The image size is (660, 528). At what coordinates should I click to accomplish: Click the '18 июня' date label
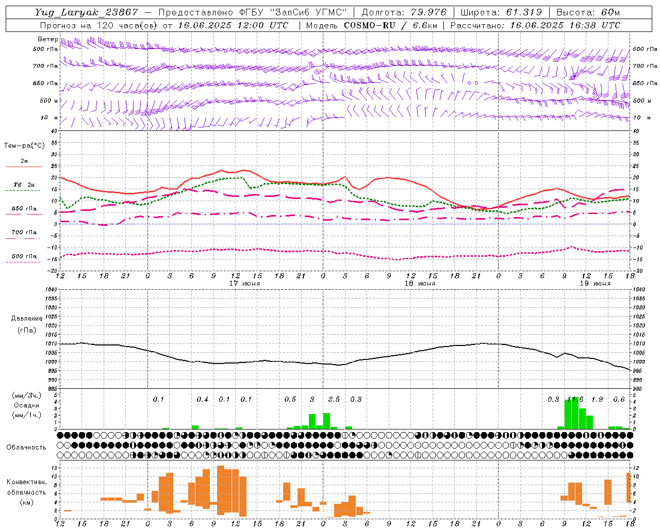420,284
